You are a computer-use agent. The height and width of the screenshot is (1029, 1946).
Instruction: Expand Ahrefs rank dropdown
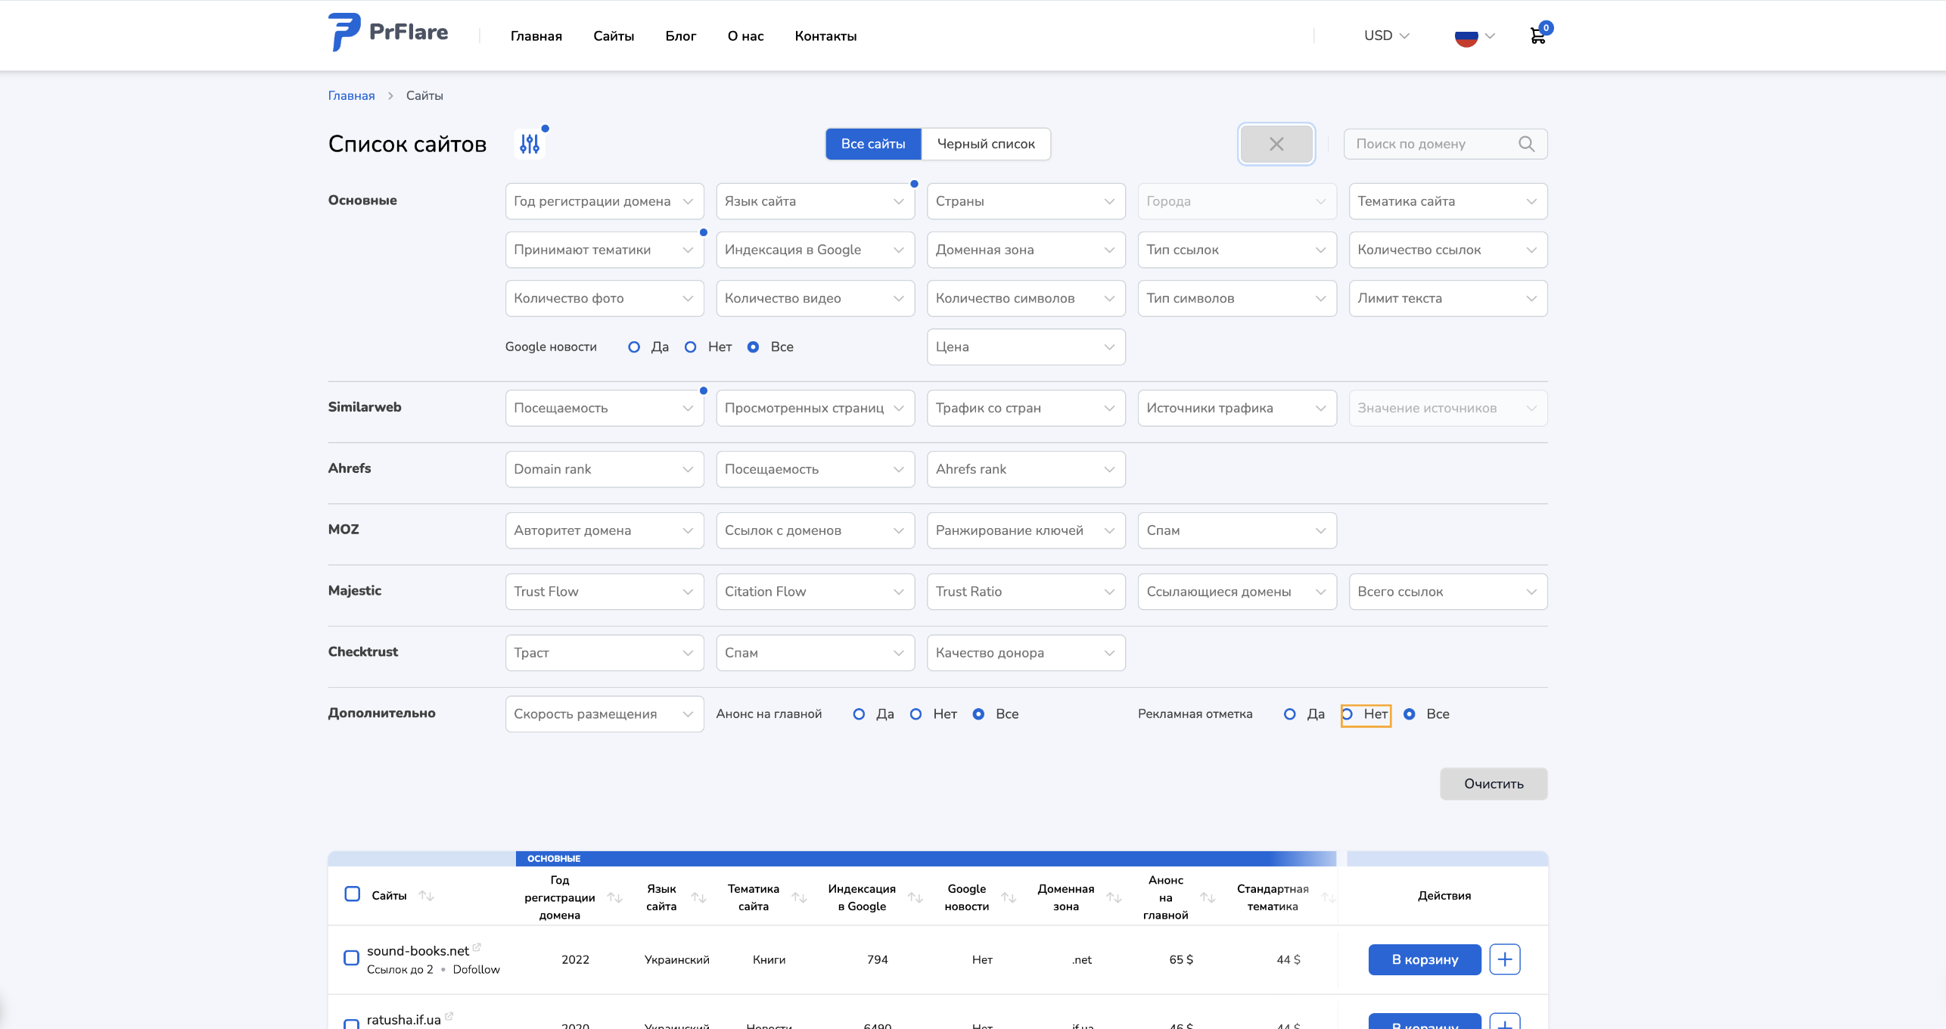tap(1026, 469)
